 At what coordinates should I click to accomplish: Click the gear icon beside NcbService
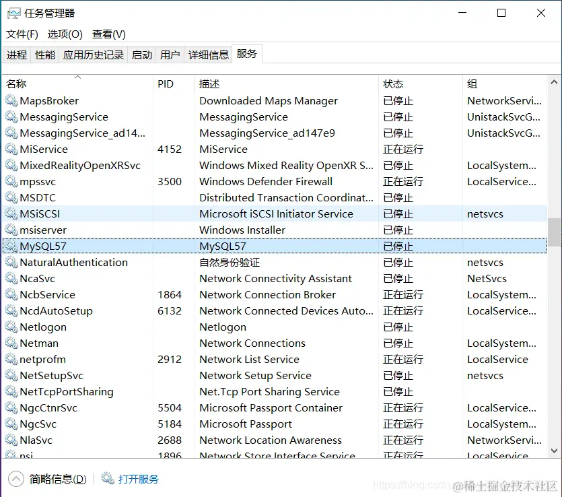point(11,294)
